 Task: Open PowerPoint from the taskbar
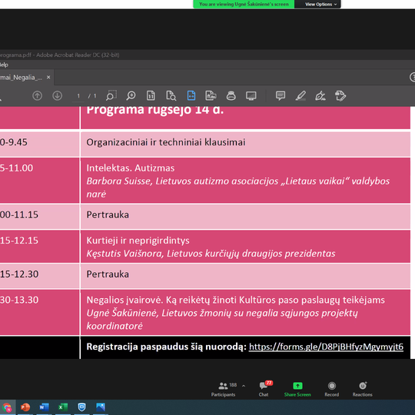coord(25,407)
